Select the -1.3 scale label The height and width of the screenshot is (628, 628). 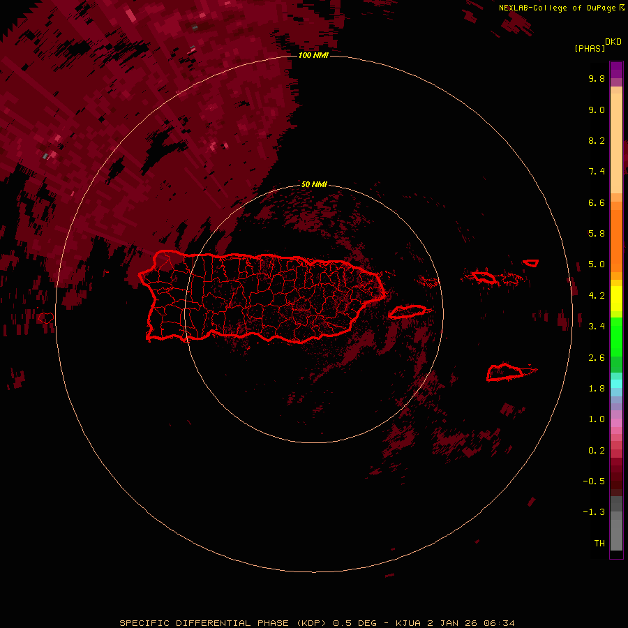pos(594,512)
